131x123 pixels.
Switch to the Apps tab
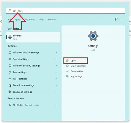coord(17,20)
